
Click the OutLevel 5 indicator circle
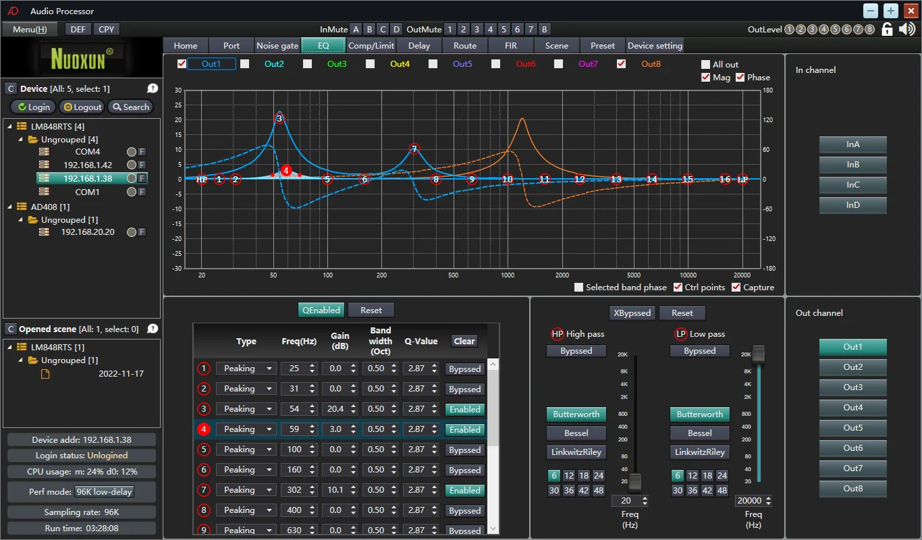click(x=835, y=30)
